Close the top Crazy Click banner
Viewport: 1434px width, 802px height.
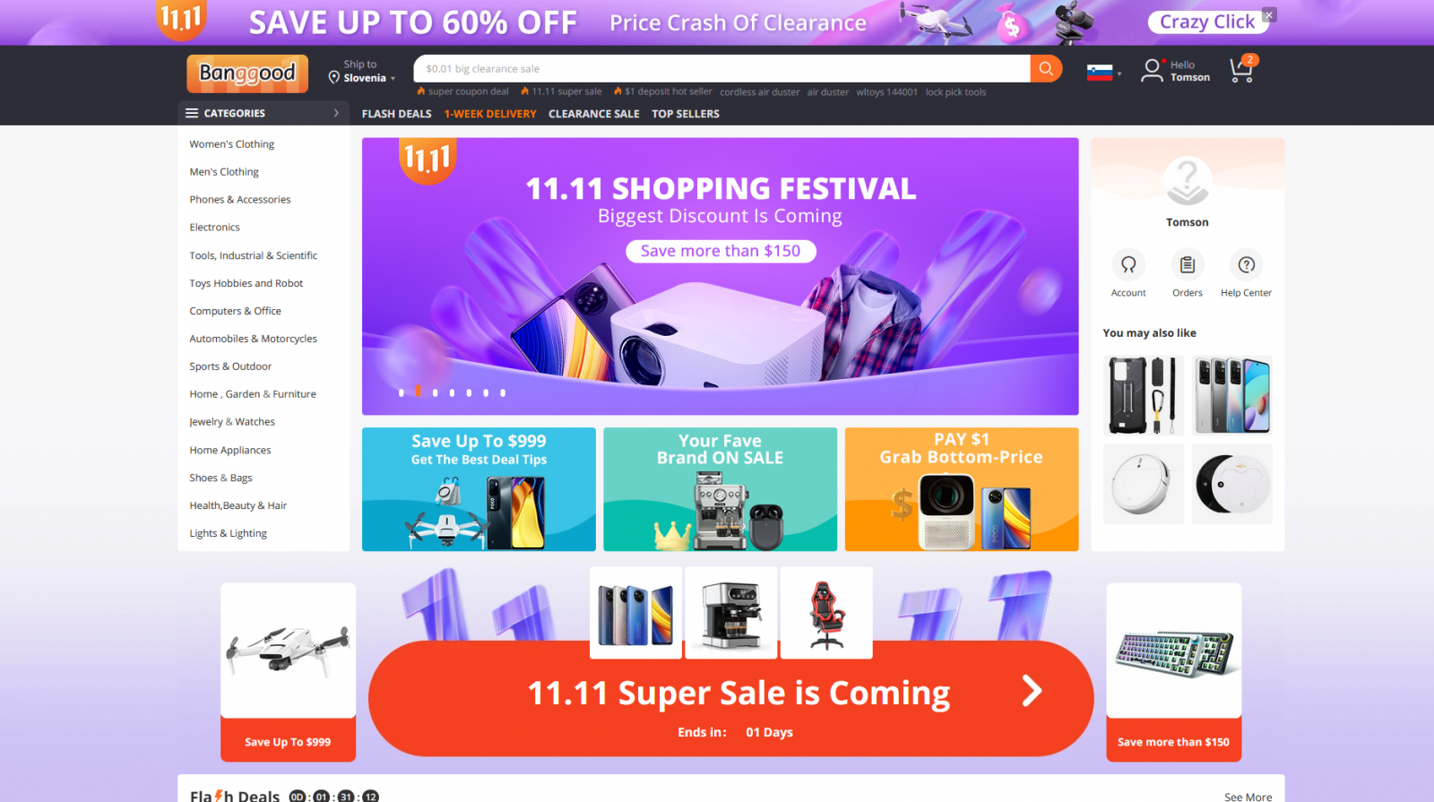(x=1268, y=15)
